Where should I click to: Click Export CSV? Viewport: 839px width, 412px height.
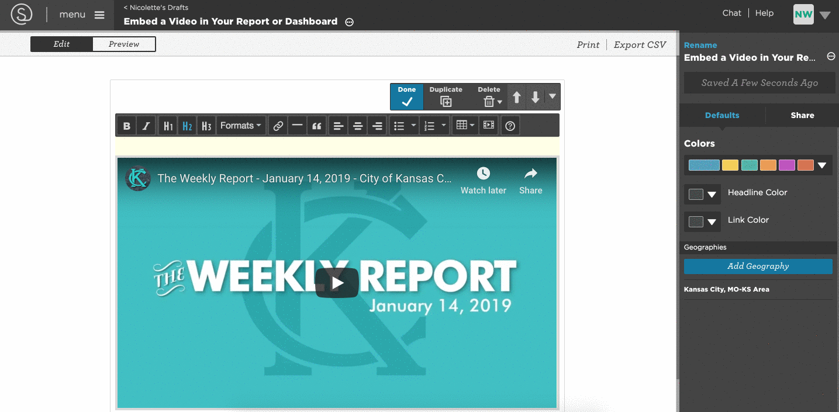tap(640, 44)
